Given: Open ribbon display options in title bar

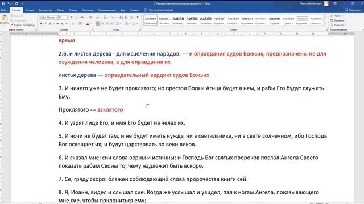Looking at the screenshot, I should (x=335, y=3).
